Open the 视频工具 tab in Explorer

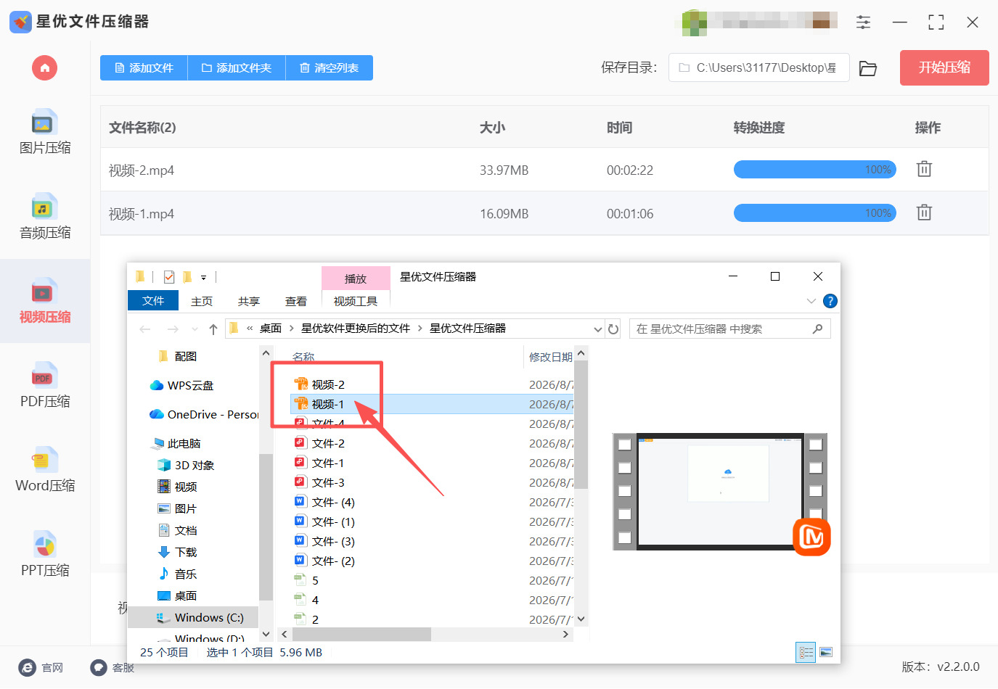pos(356,301)
